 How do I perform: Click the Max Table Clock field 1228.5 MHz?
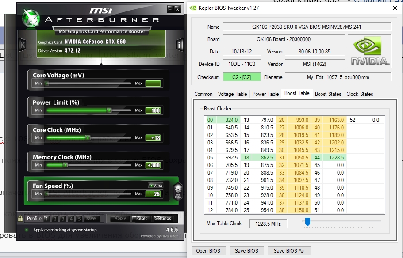(x=268, y=224)
